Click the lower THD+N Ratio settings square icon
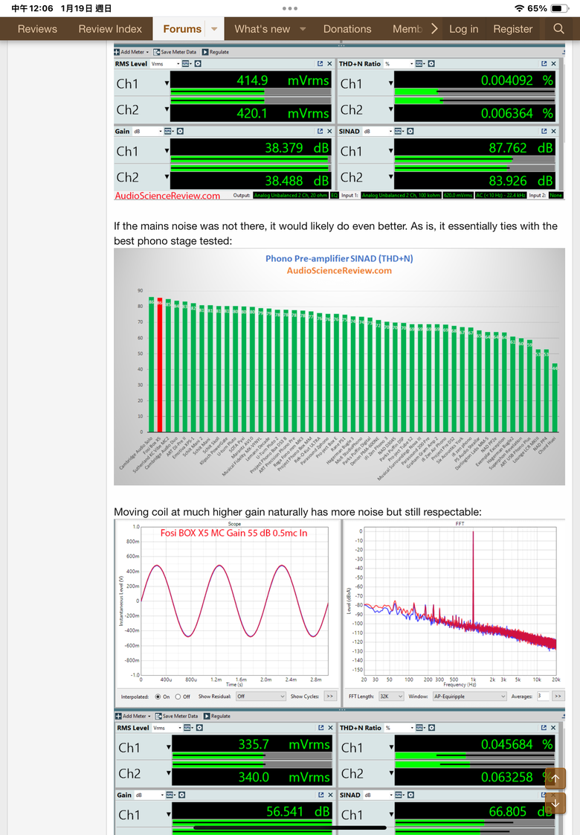The width and height of the screenshot is (580, 835). pyautogui.click(x=431, y=727)
